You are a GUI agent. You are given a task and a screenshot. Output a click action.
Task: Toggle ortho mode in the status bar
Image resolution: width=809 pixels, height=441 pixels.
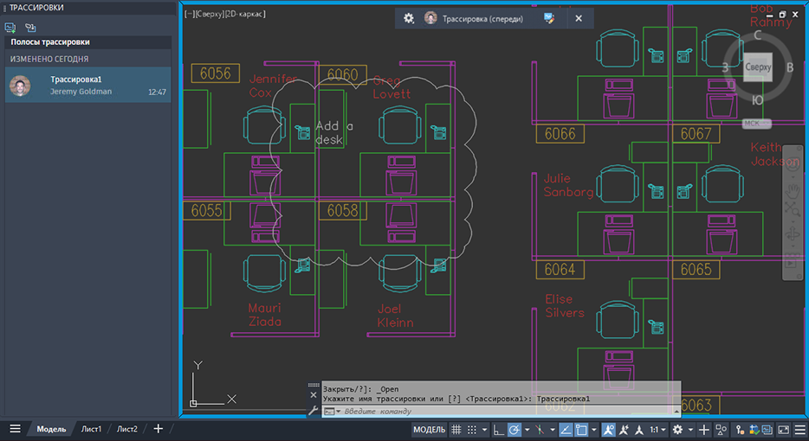498,430
